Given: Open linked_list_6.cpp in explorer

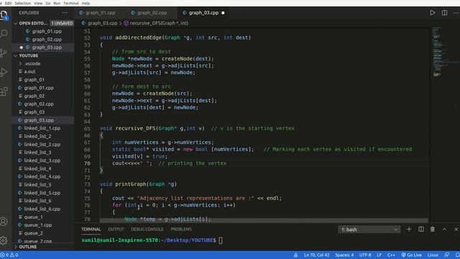Looking at the screenshot, I should tap(43, 209).
